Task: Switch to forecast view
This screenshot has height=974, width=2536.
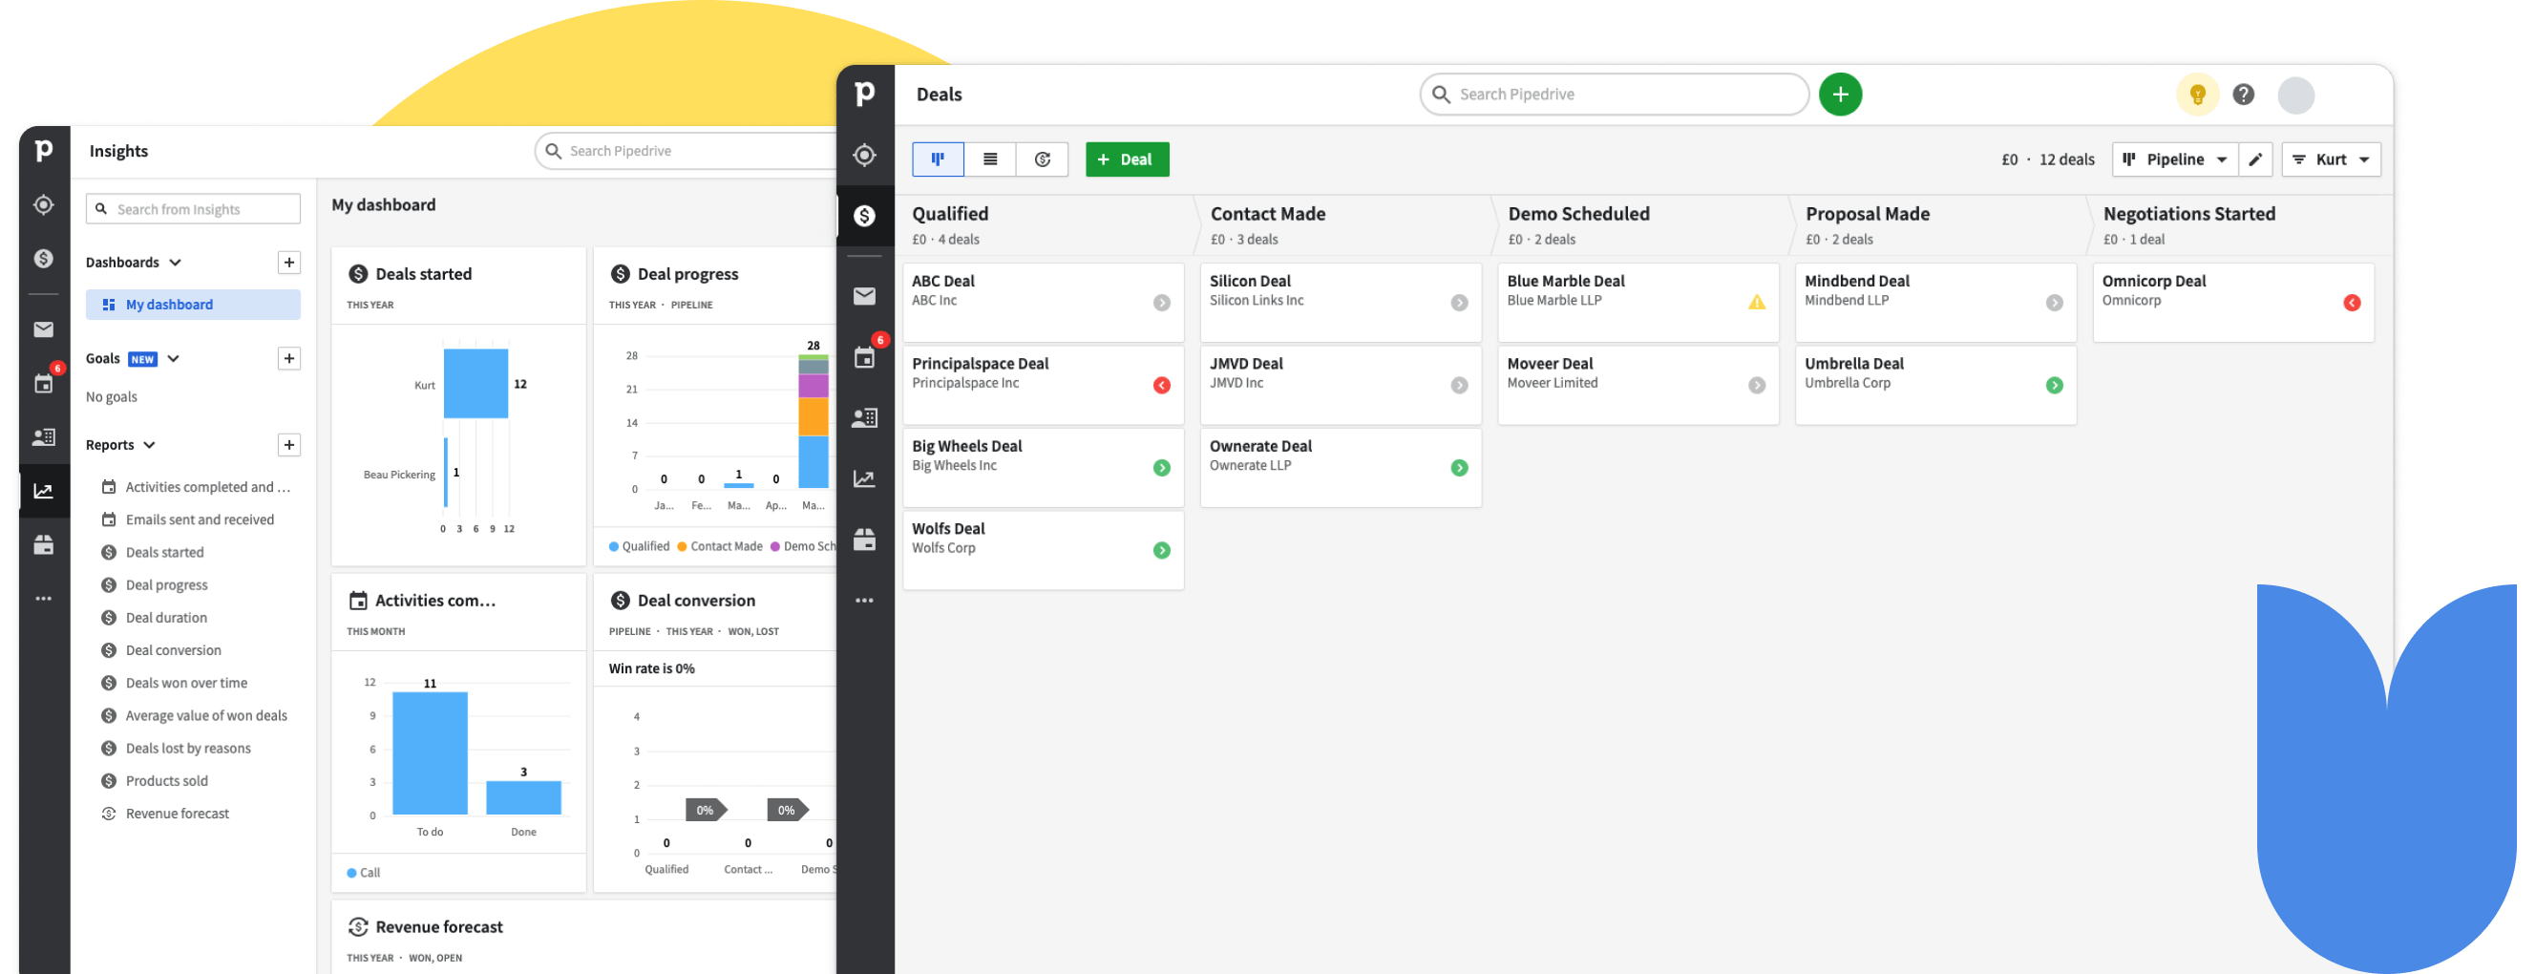Action: click(1042, 159)
